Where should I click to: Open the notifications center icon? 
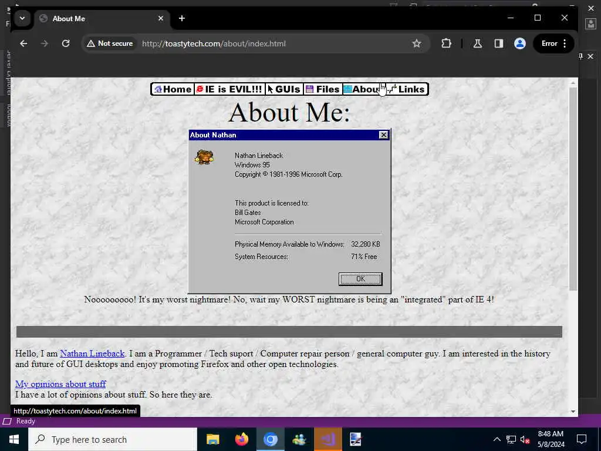click(x=582, y=439)
